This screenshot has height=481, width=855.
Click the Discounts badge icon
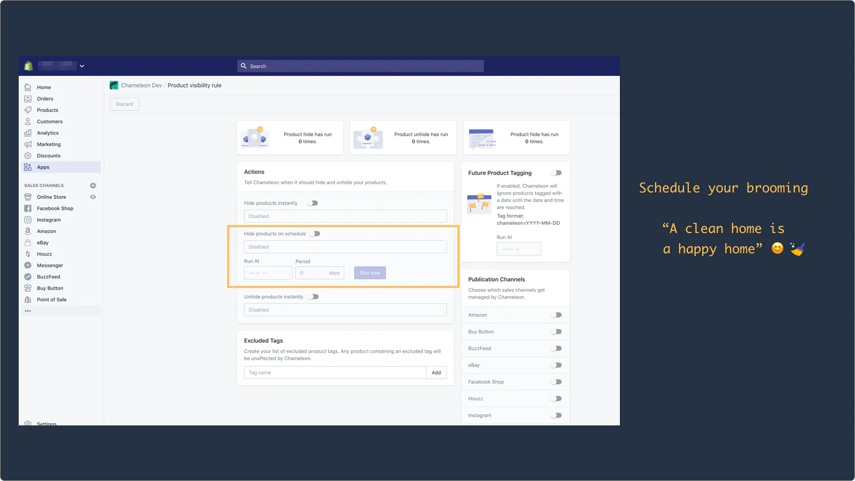pos(28,156)
